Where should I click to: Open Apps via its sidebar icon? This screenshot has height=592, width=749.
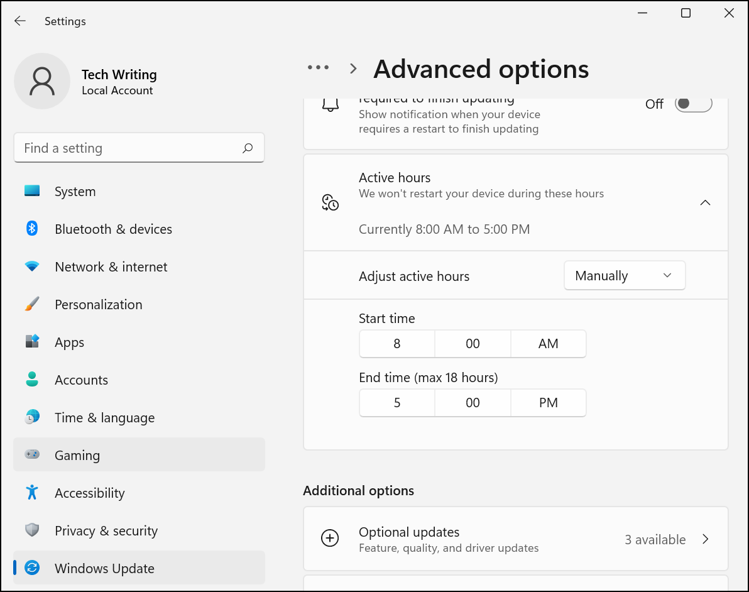(32, 342)
